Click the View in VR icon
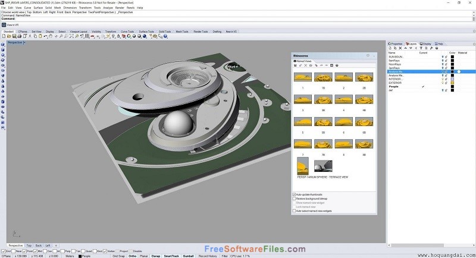Viewport: 476px width, 258px height. pos(4,25)
